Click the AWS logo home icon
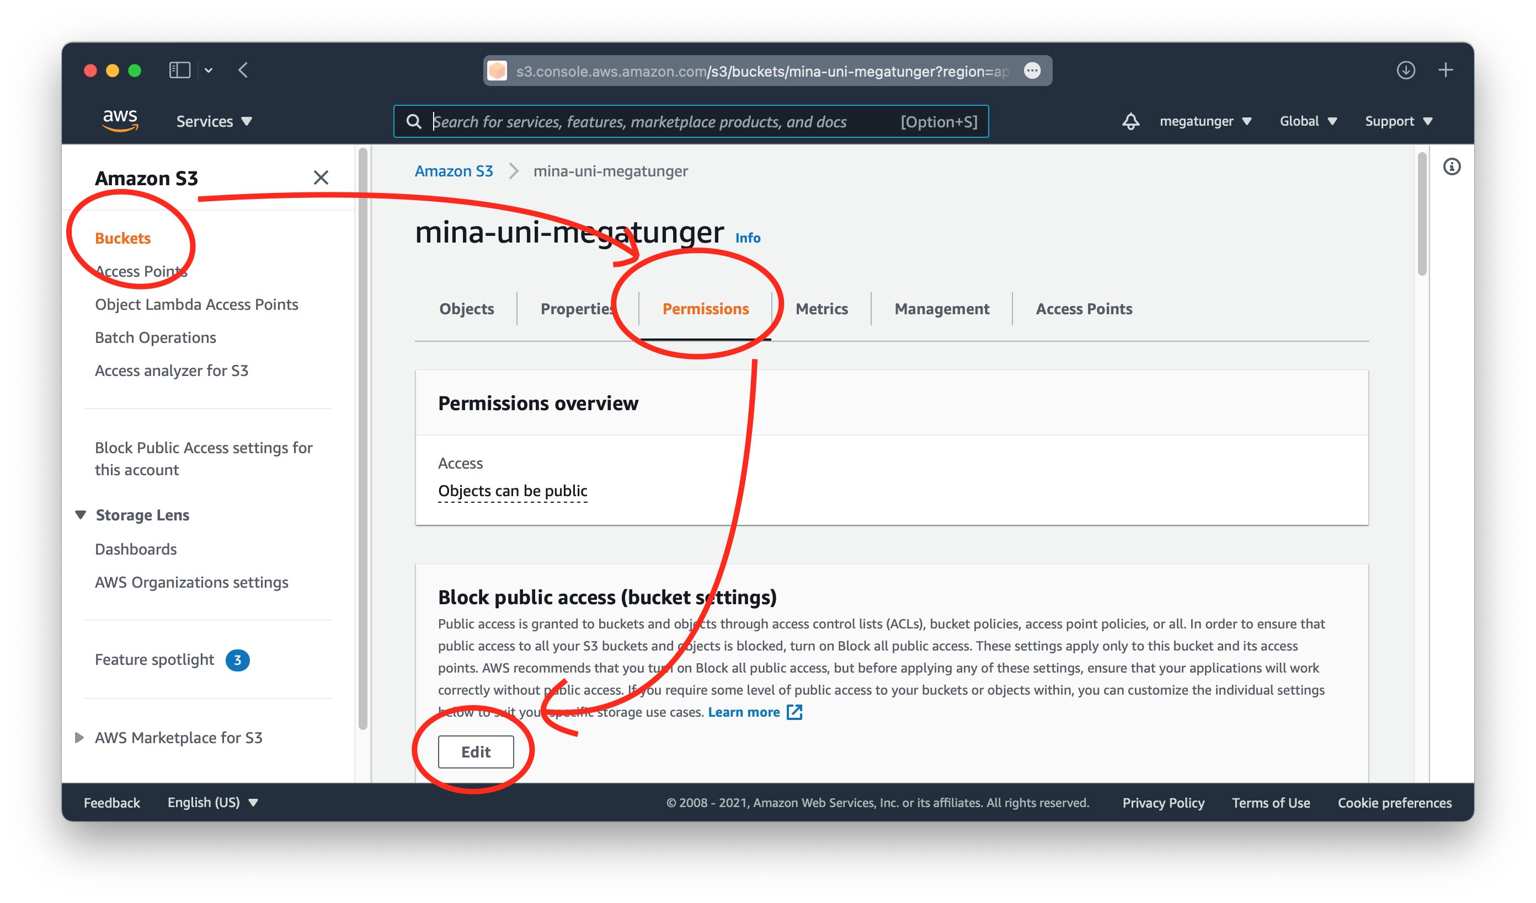The height and width of the screenshot is (903, 1536). point(120,120)
